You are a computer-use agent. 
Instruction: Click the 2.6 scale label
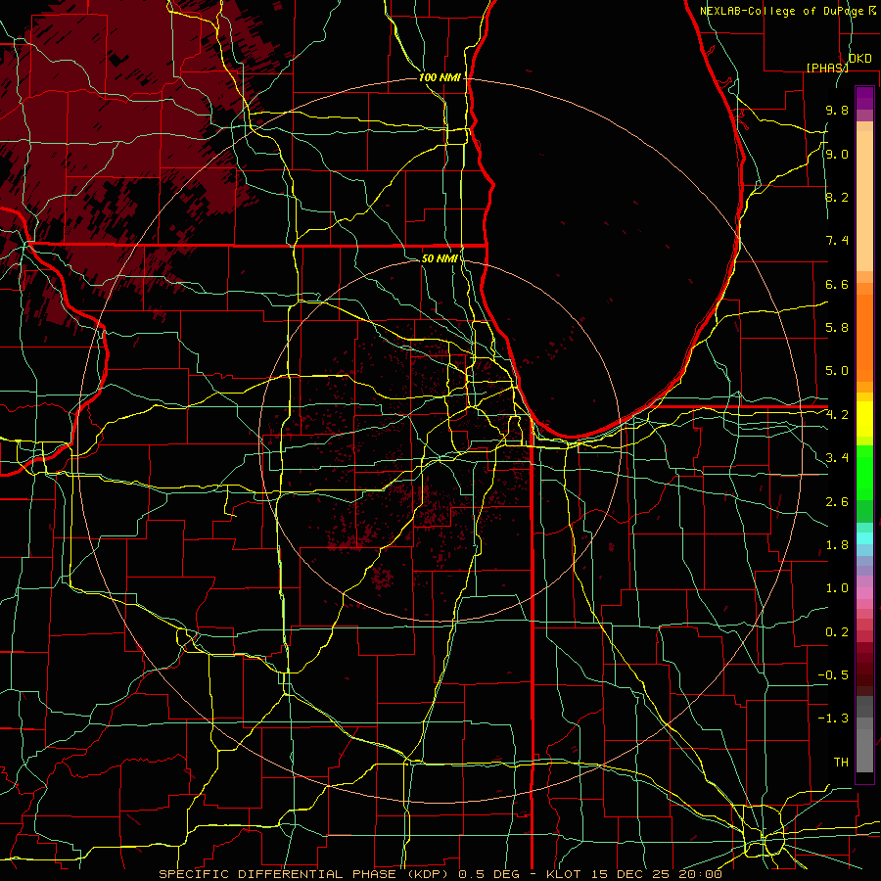coord(837,502)
